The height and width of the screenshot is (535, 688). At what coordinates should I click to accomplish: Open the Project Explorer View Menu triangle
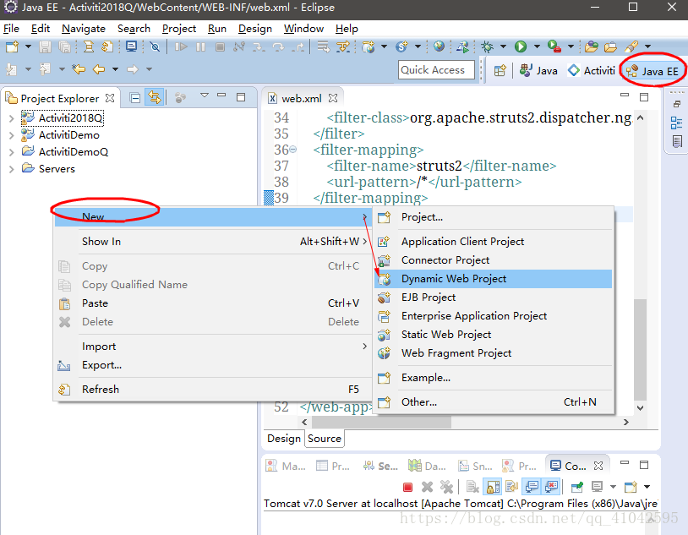pos(204,96)
